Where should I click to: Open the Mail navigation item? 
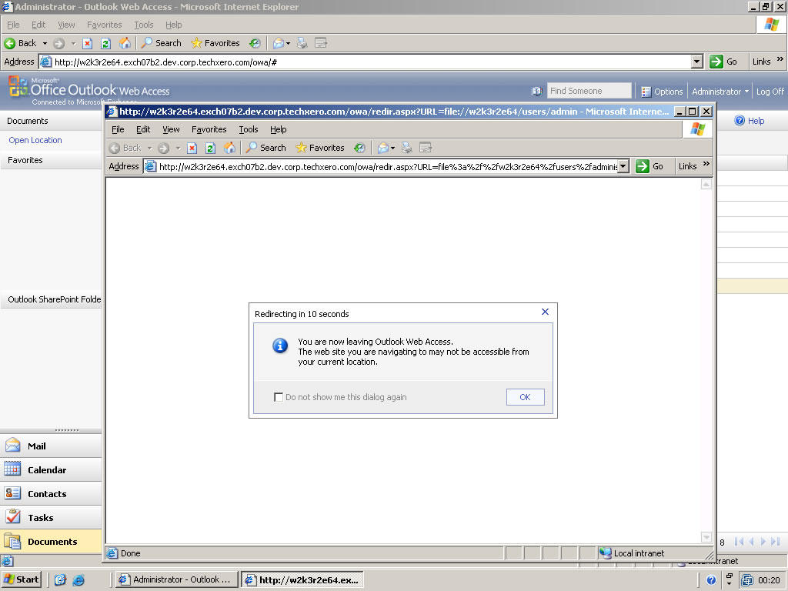36,446
